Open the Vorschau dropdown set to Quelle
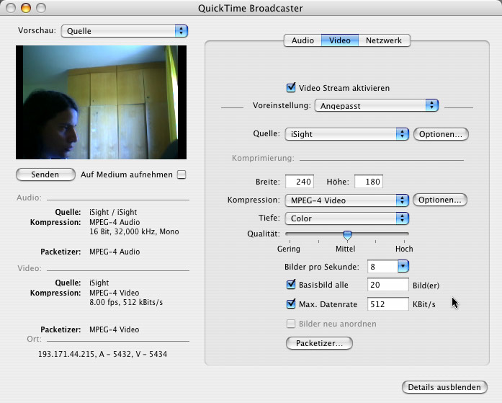 [124, 31]
